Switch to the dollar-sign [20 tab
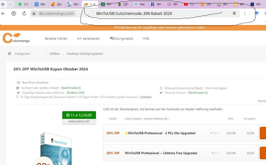266x165 pixels. (123, 4)
